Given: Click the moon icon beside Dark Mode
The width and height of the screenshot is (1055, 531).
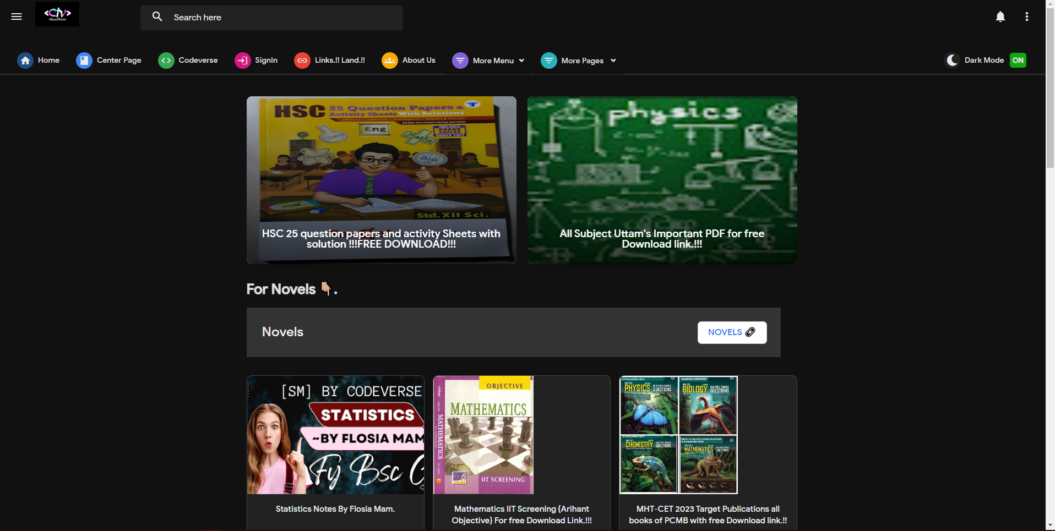Looking at the screenshot, I should [x=953, y=61].
